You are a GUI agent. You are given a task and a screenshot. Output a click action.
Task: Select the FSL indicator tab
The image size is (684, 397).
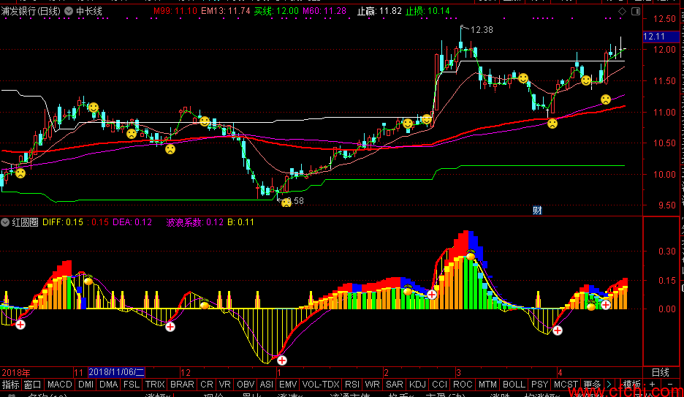point(132,385)
